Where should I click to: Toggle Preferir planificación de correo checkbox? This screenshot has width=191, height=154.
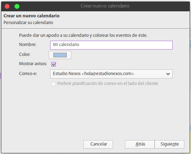pos(53,84)
